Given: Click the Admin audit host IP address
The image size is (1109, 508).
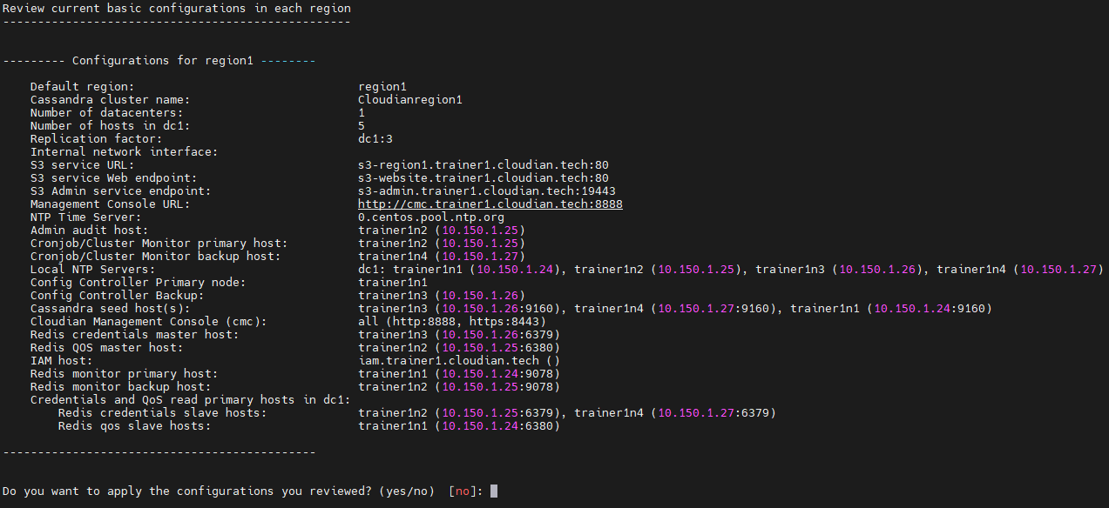Looking at the screenshot, I should (x=480, y=231).
